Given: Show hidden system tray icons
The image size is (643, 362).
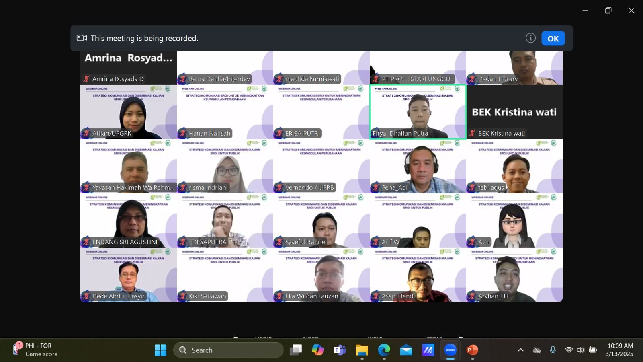Looking at the screenshot, I should tap(520, 350).
